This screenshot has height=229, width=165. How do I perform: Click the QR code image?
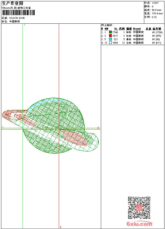tap(139, 208)
